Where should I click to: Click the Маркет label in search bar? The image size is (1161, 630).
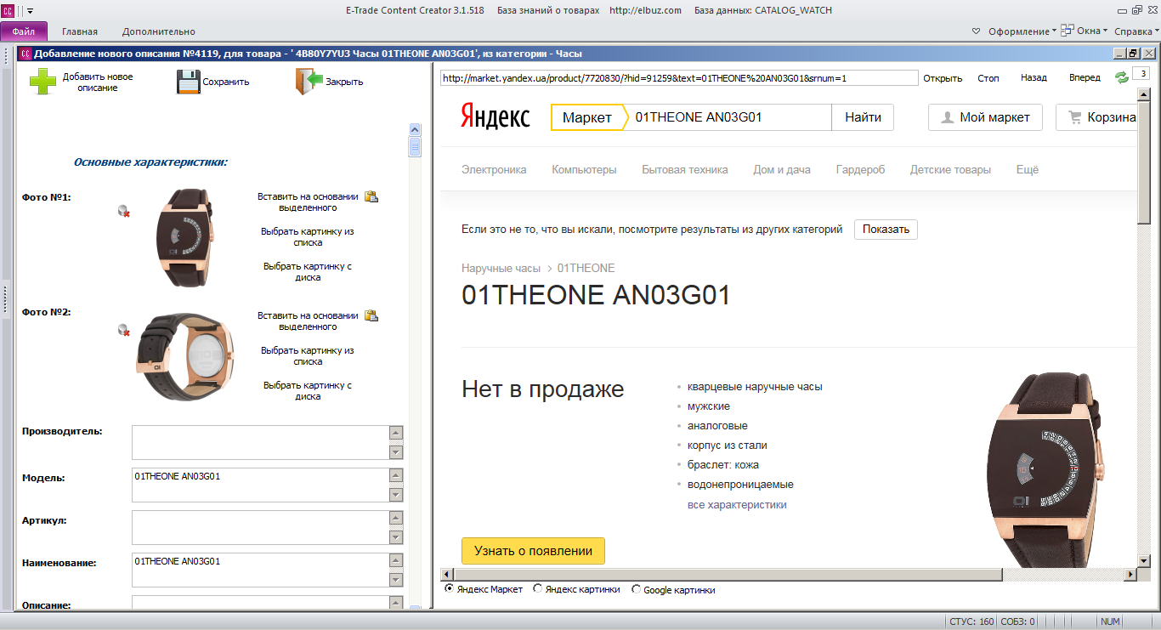tap(587, 117)
